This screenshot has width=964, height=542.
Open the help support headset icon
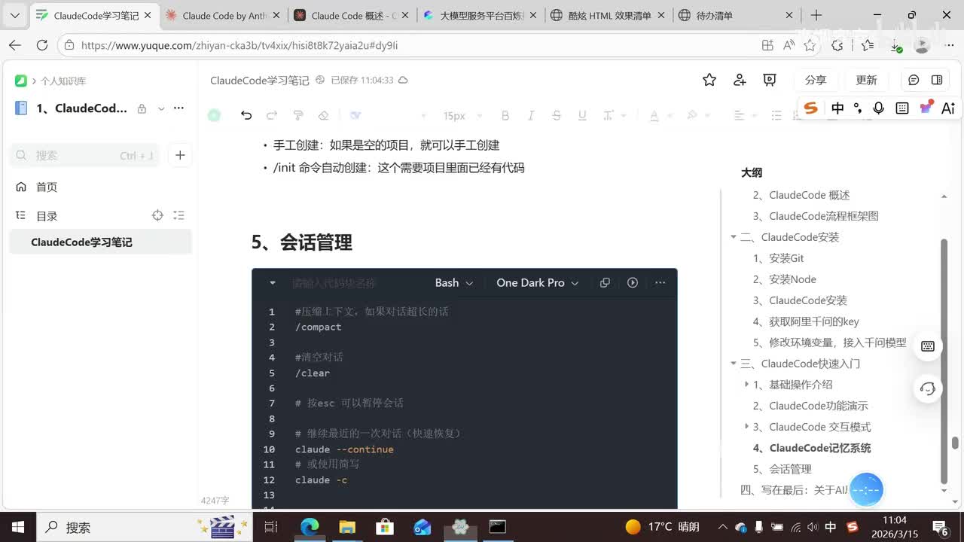pos(928,389)
